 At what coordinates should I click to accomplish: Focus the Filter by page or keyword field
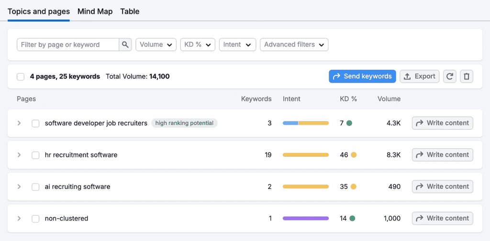click(x=67, y=44)
